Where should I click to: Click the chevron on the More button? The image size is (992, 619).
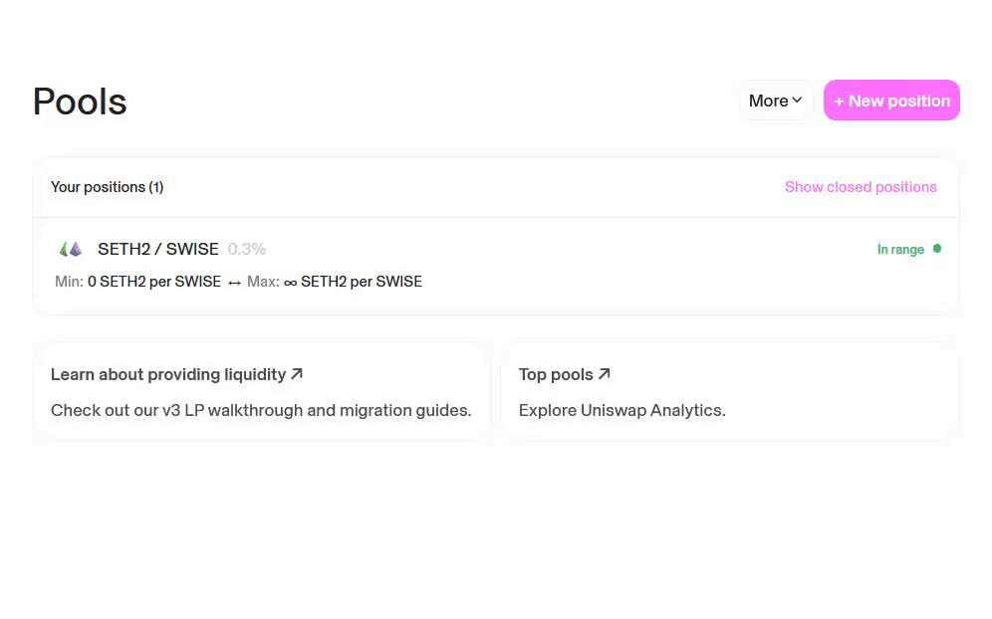(x=797, y=101)
